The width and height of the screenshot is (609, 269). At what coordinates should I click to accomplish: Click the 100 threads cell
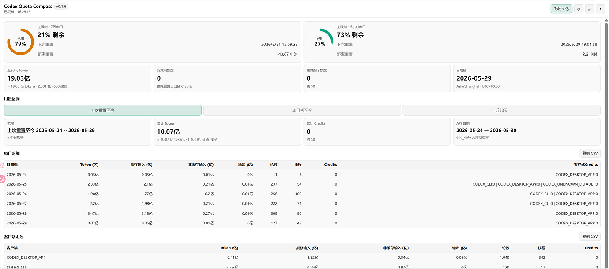coord(298,194)
